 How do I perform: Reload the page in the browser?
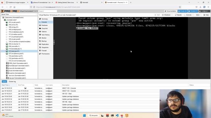tap(11, 7)
